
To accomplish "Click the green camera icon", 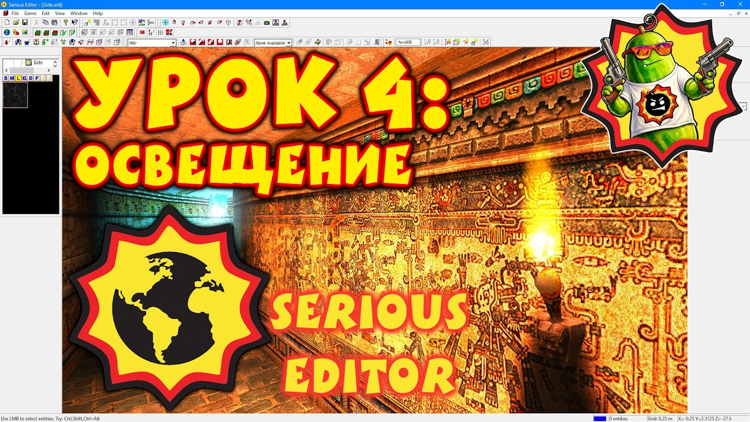I will pyautogui.click(x=267, y=22).
